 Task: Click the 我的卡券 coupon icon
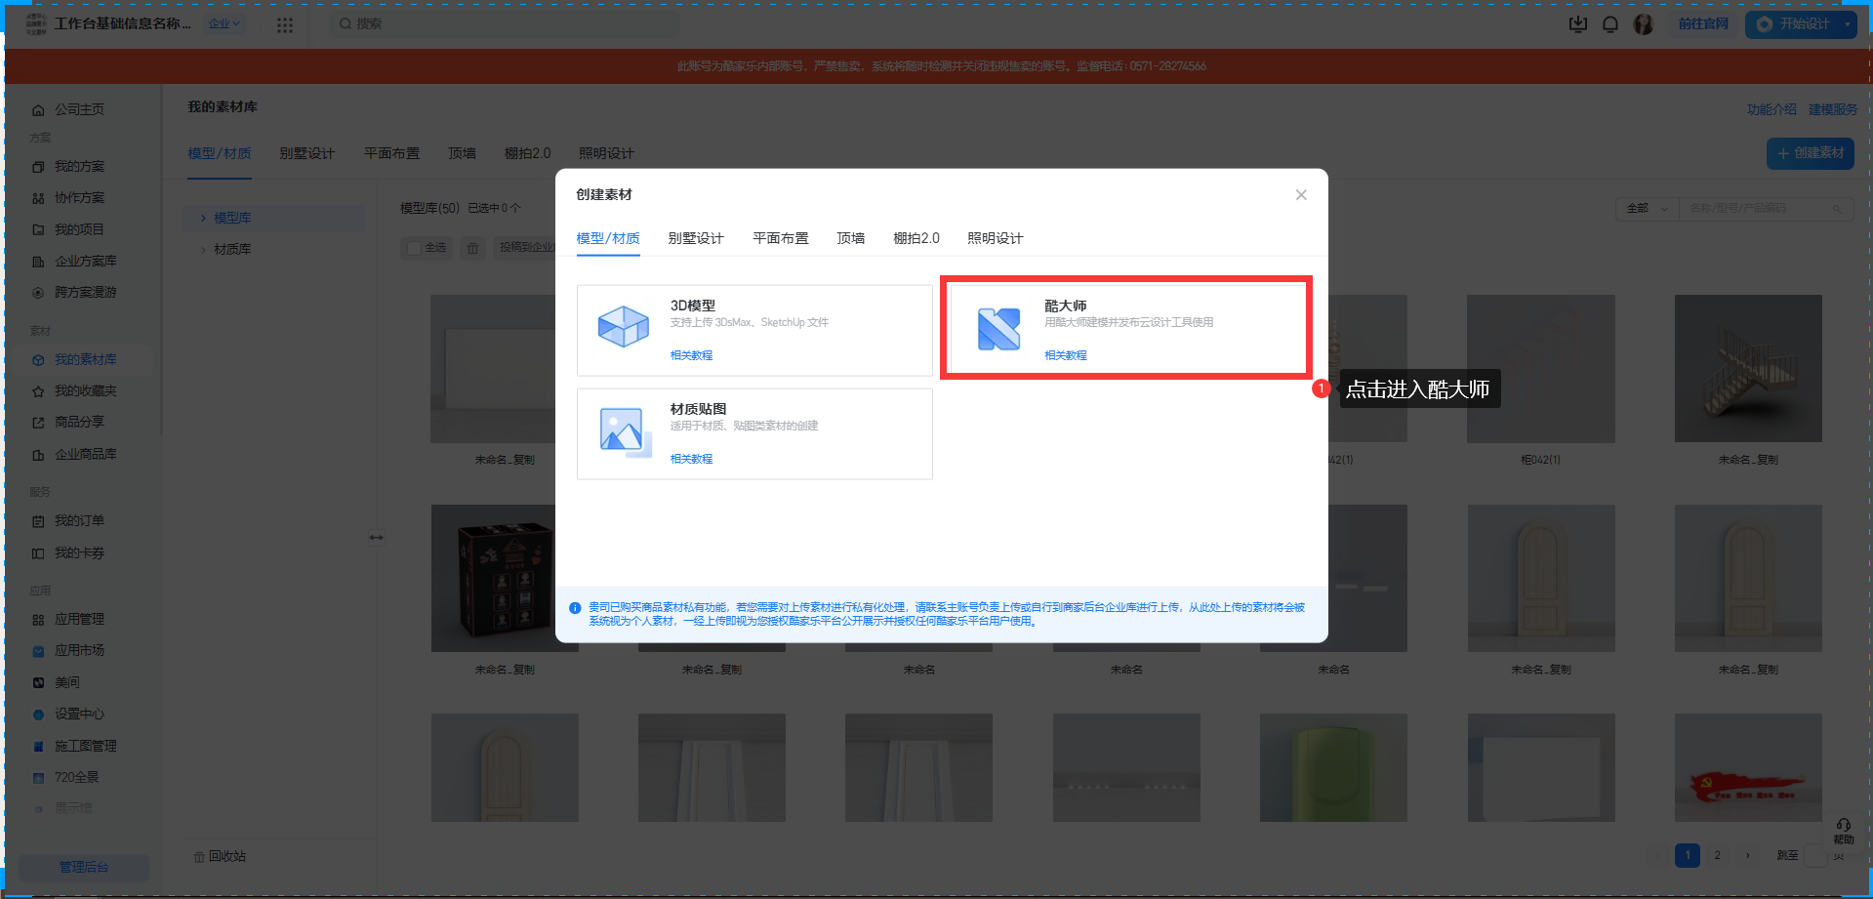point(38,553)
